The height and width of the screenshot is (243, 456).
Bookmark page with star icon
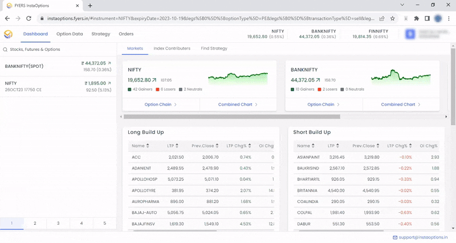pos(393,18)
